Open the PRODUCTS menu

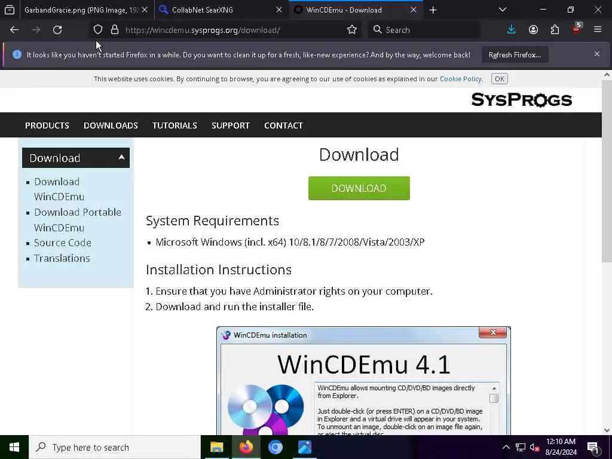click(47, 126)
